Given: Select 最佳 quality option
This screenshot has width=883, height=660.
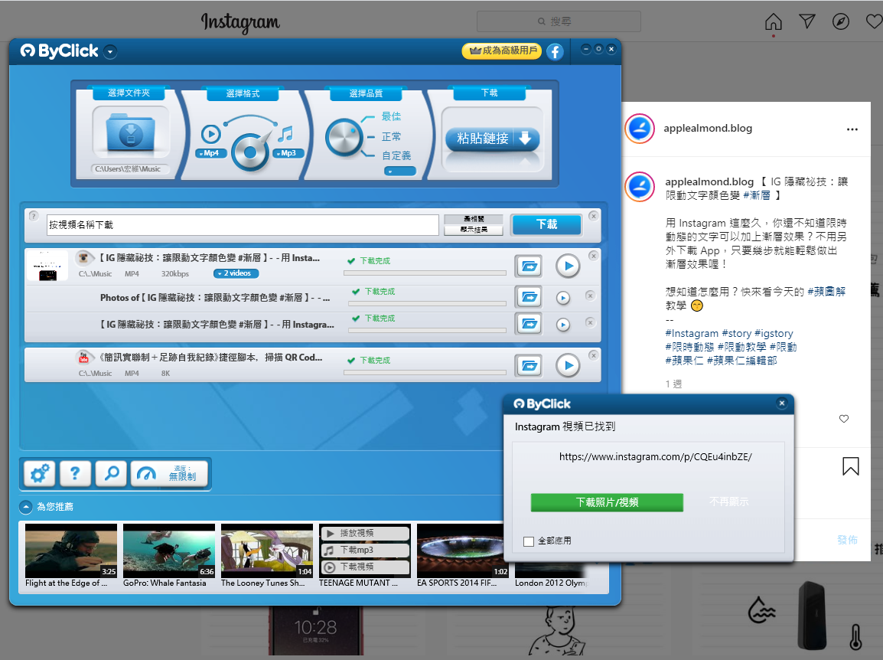Looking at the screenshot, I should coord(391,116).
